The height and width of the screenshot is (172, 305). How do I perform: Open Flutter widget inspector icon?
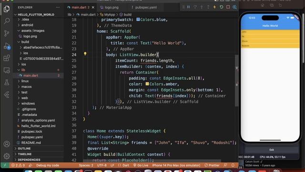[234, 7]
